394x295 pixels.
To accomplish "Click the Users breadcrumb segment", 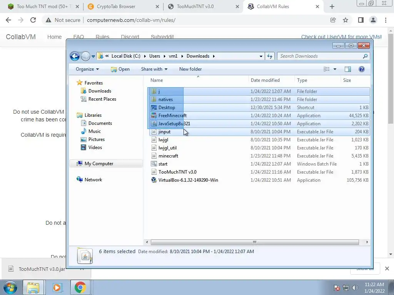I will pyautogui.click(x=155, y=56).
